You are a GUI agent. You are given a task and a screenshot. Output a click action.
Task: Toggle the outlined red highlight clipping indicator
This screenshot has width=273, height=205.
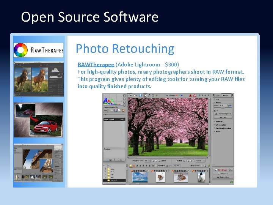(194, 96)
